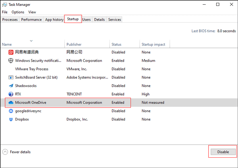Click the Dropbox logo icon

click(x=11, y=119)
